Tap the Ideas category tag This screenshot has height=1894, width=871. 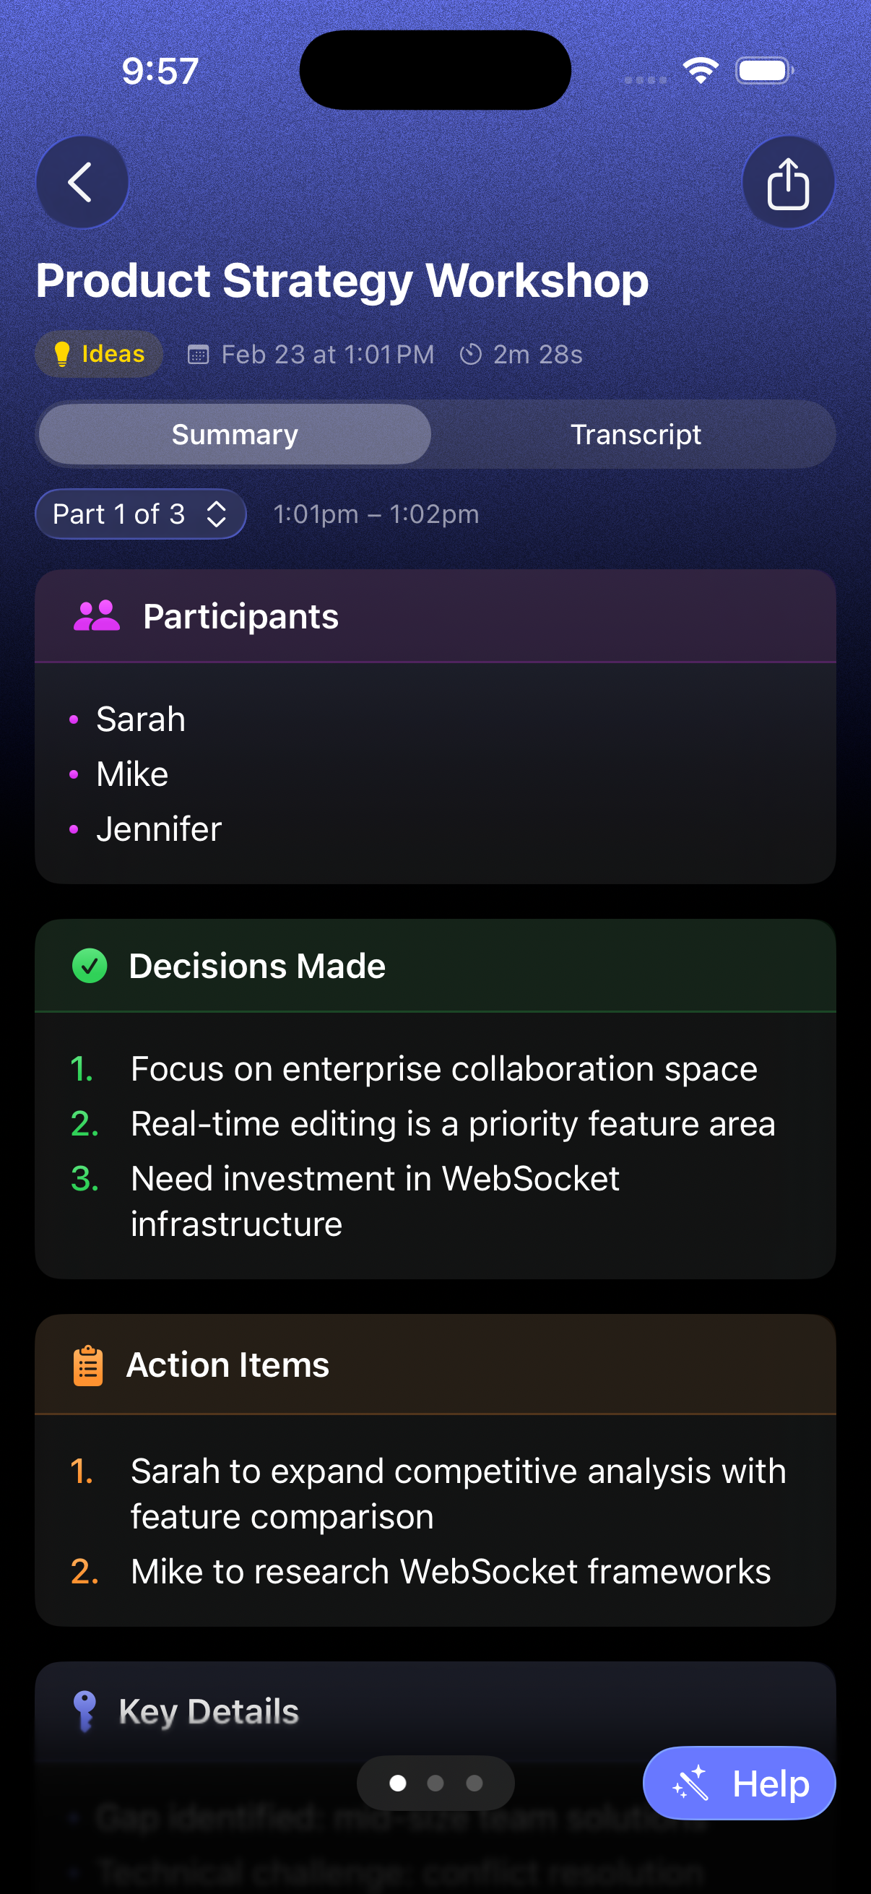coord(99,355)
